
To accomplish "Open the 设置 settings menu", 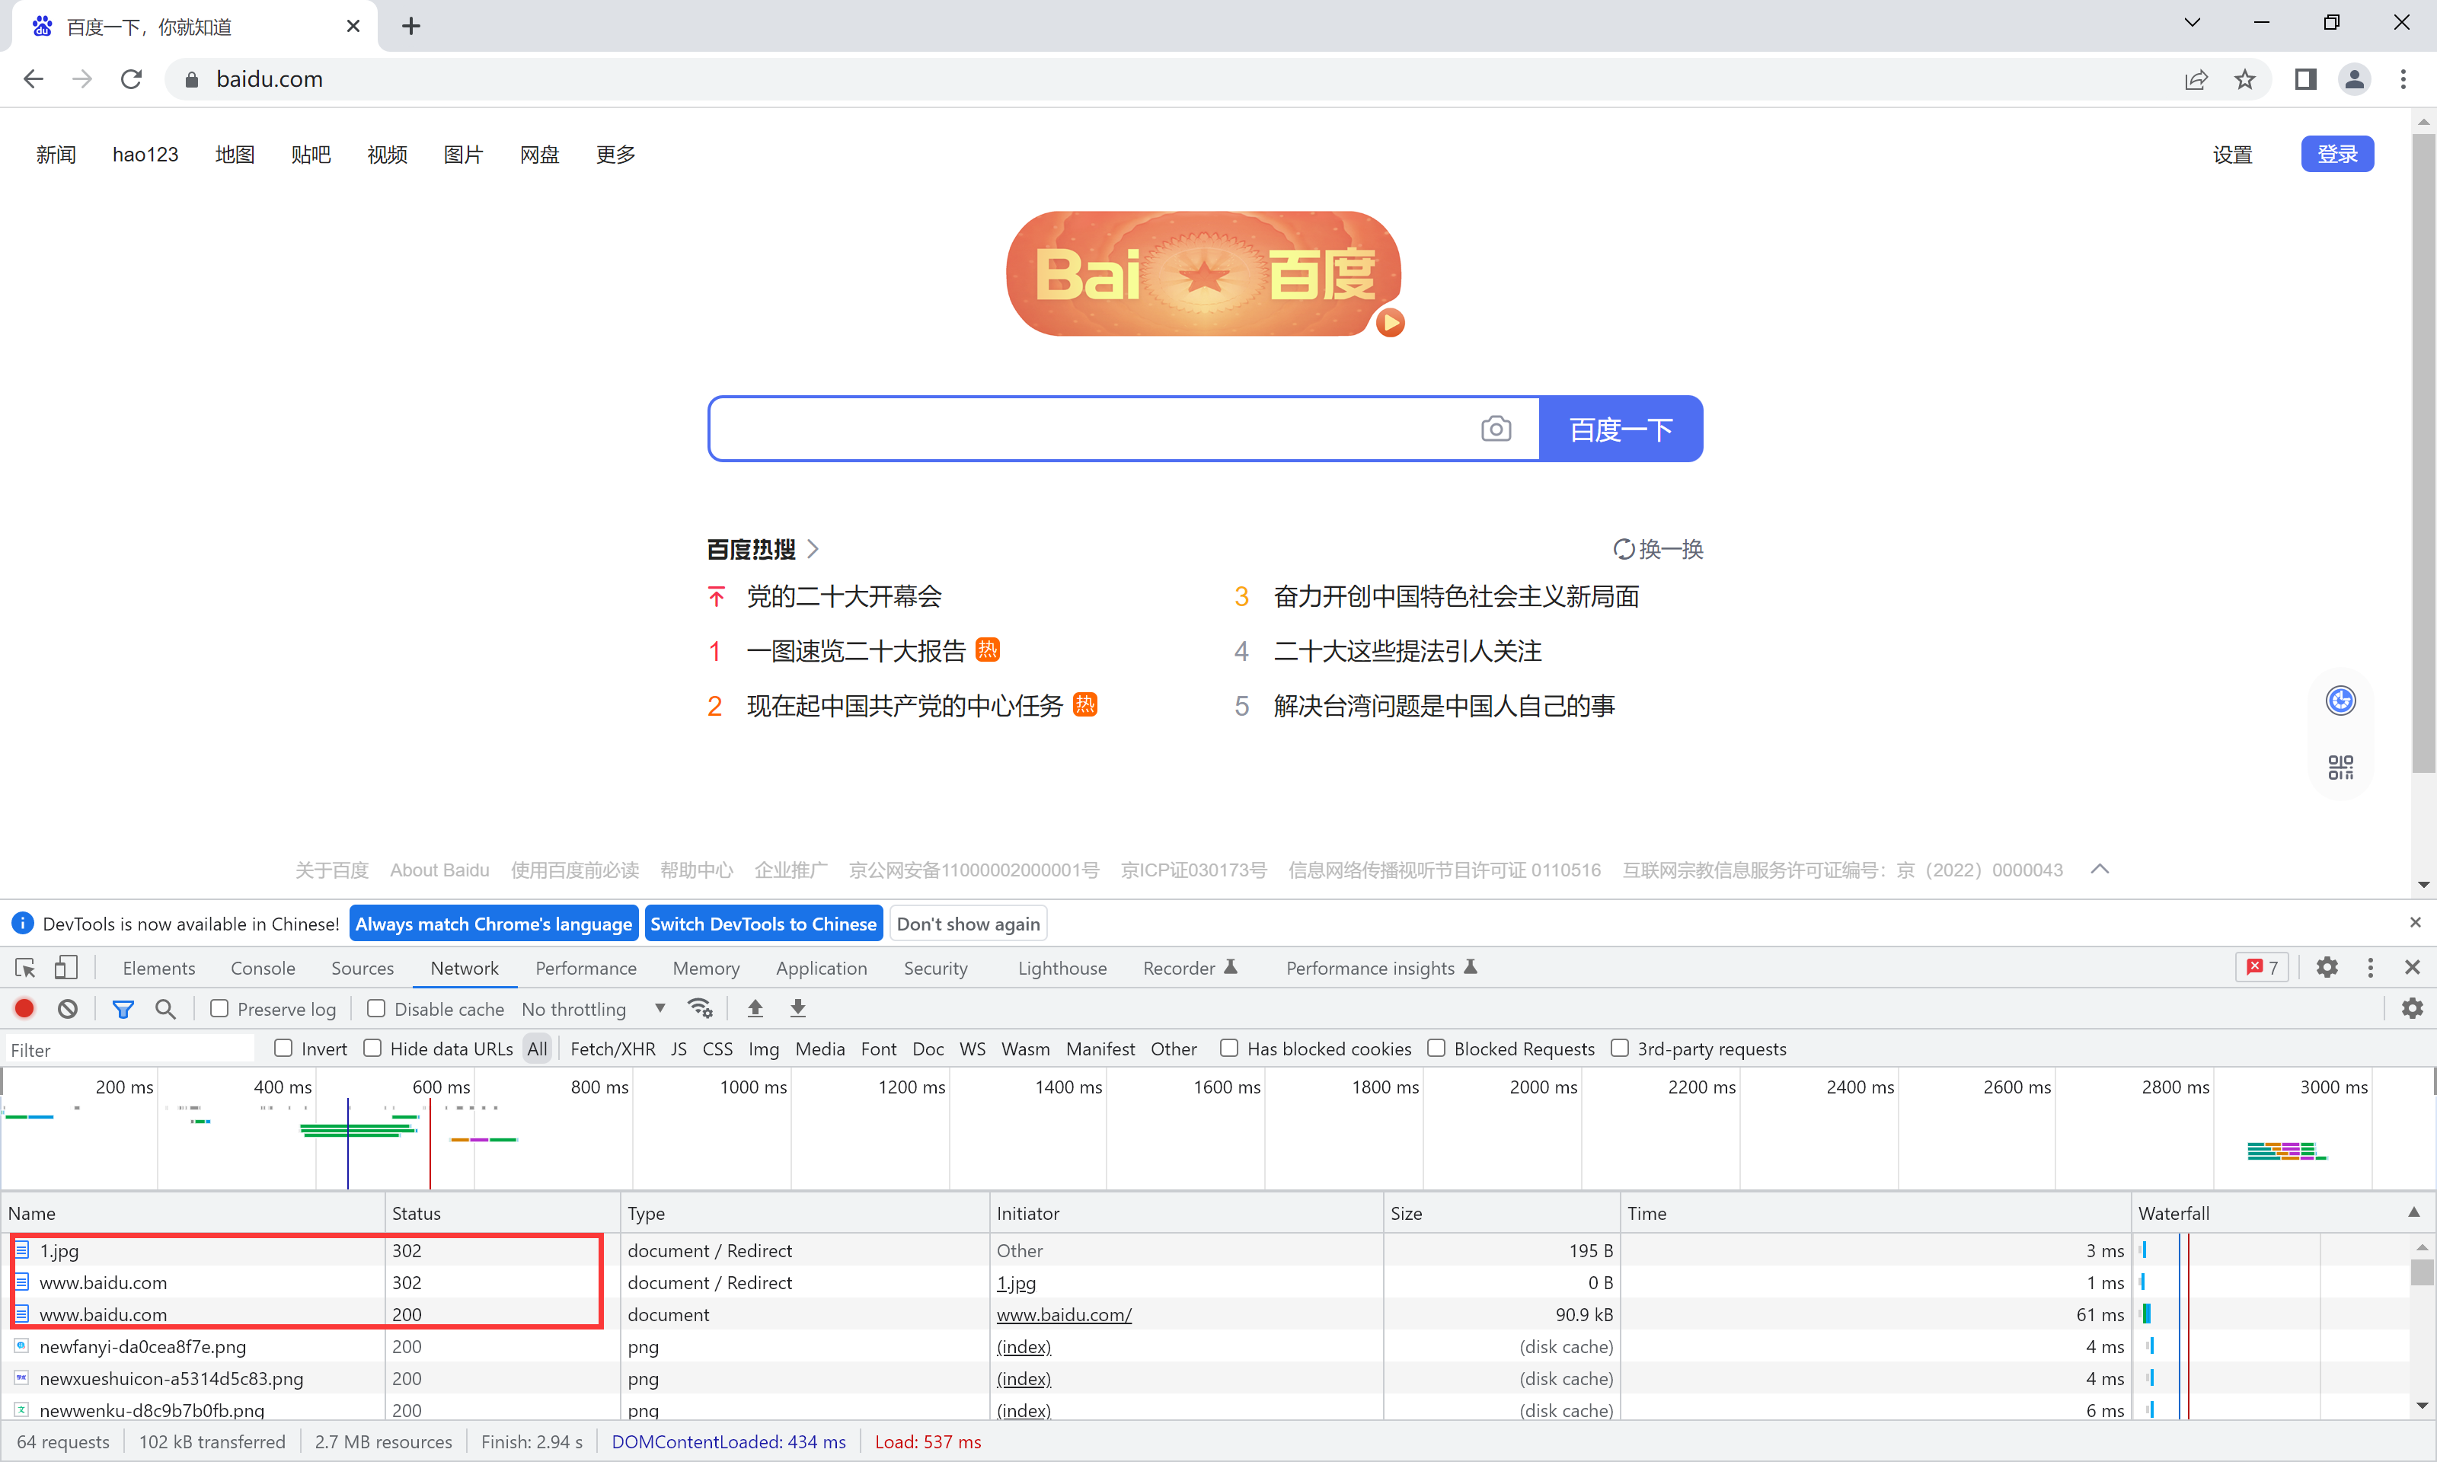I will click(2232, 155).
